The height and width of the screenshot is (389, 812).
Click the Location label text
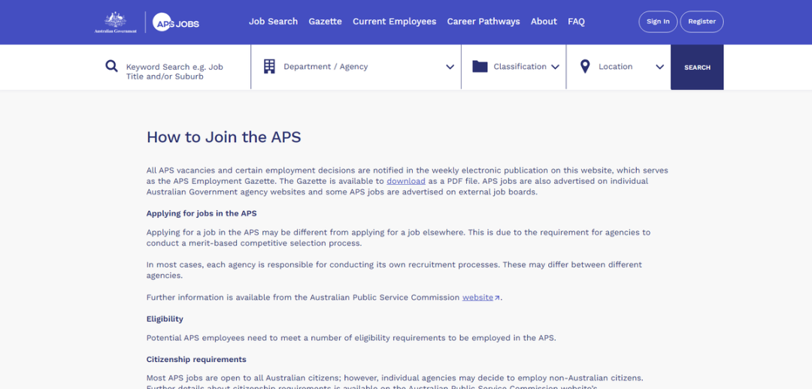click(616, 66)
